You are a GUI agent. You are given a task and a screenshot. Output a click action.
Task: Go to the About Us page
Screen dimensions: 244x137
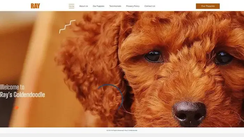84,6
